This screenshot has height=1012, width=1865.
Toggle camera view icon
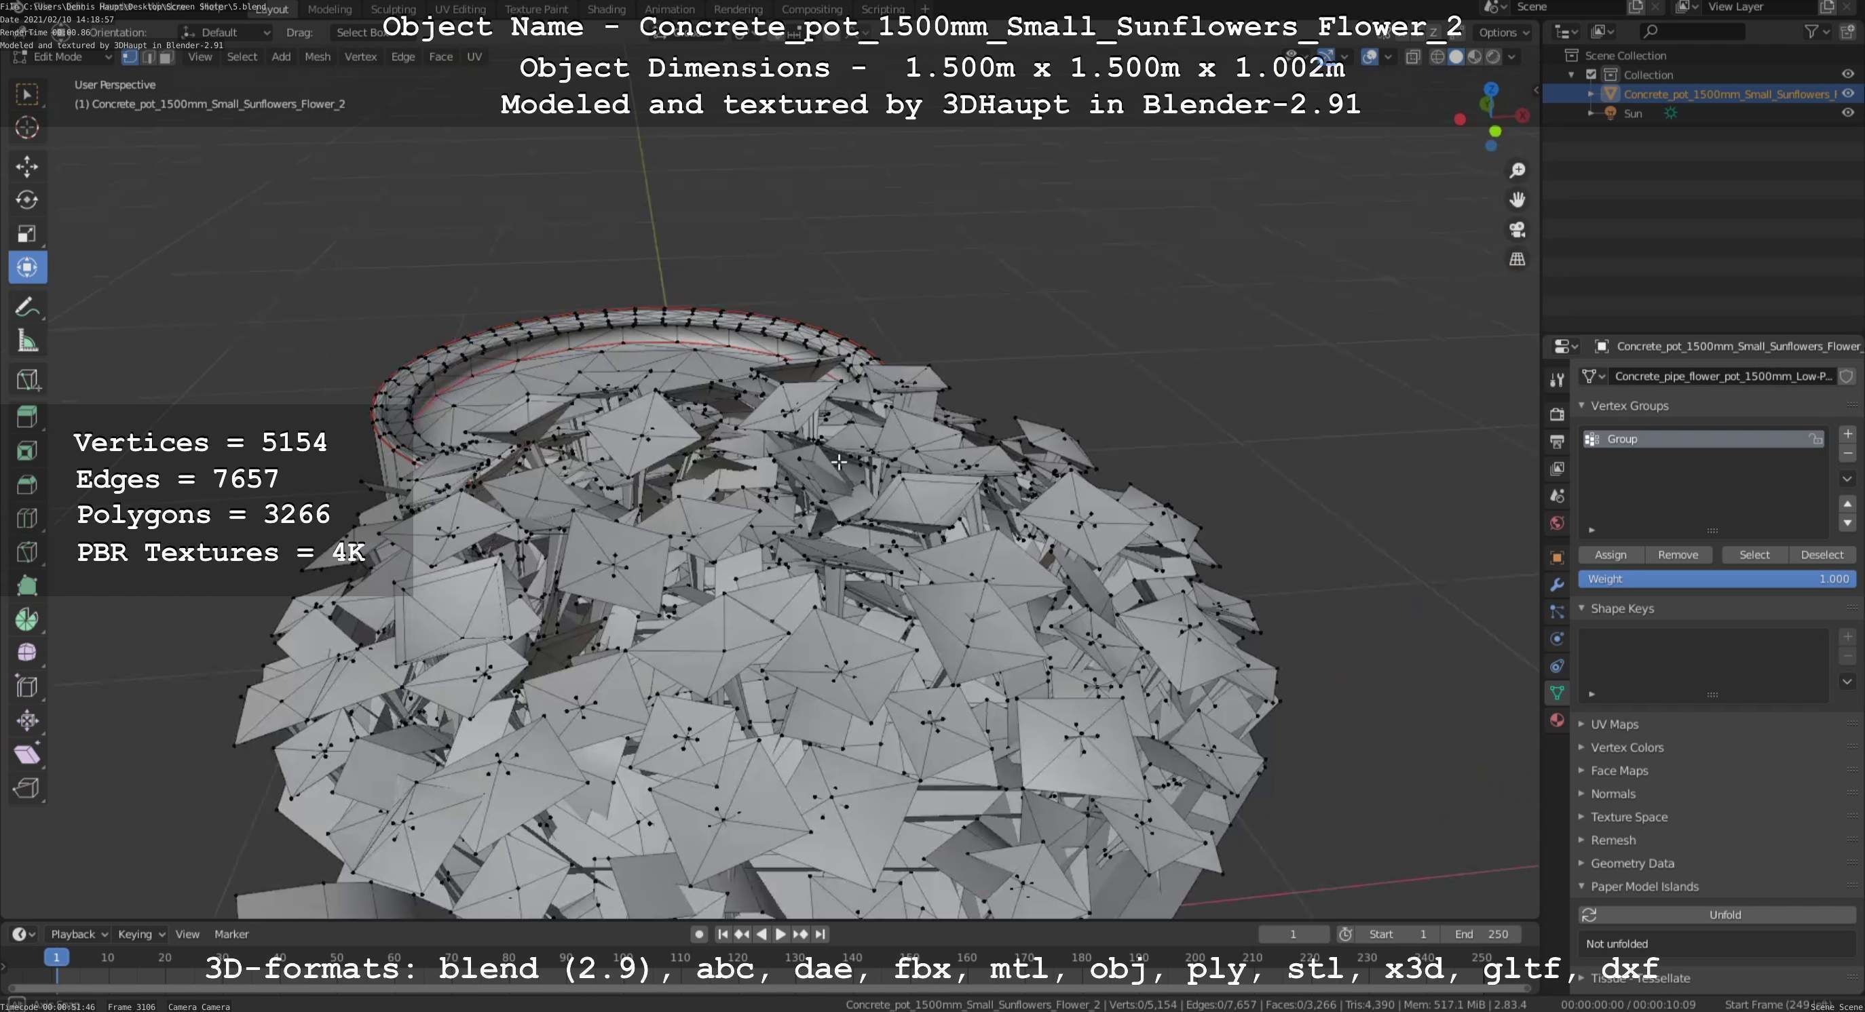pyautogui.click(x=1517, y=229)
